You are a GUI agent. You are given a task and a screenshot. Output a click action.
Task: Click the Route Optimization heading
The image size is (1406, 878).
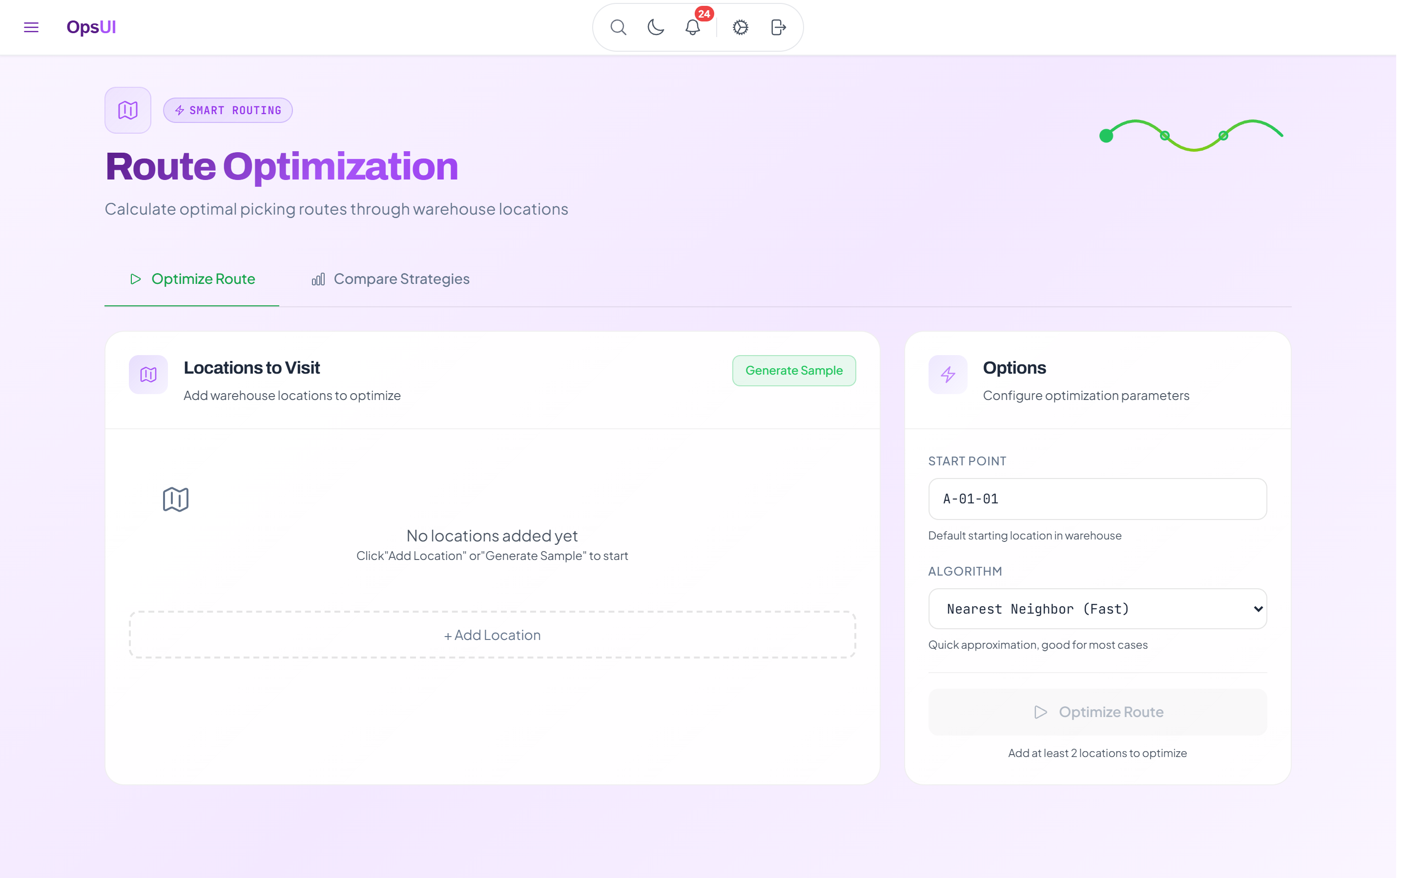(282, 167)
